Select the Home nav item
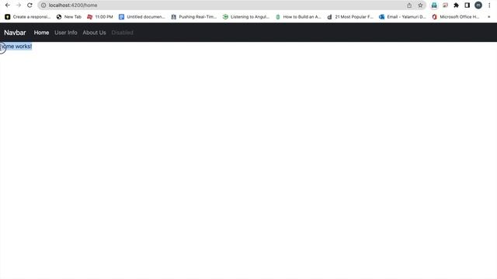Image resolution: width=497 pixels, height=279 pixels. pyautogui.click(x=41, y=33)
